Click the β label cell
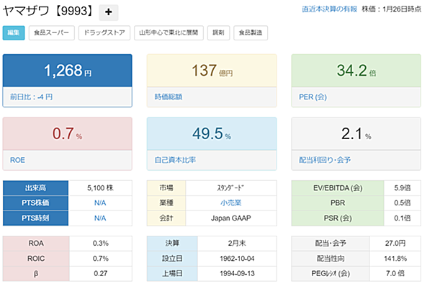422x284 pixels. 36,273
